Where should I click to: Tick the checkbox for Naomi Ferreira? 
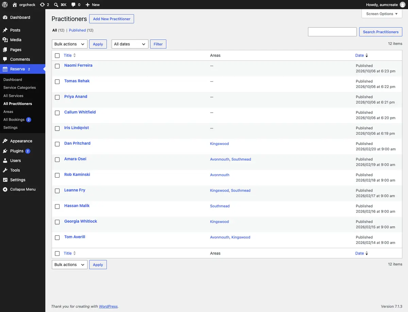coord(57,66)
